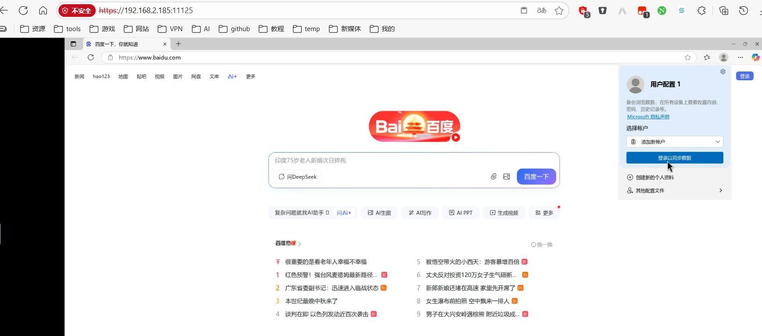
Task: Open the github bookmarks folder
Action: 235,29
